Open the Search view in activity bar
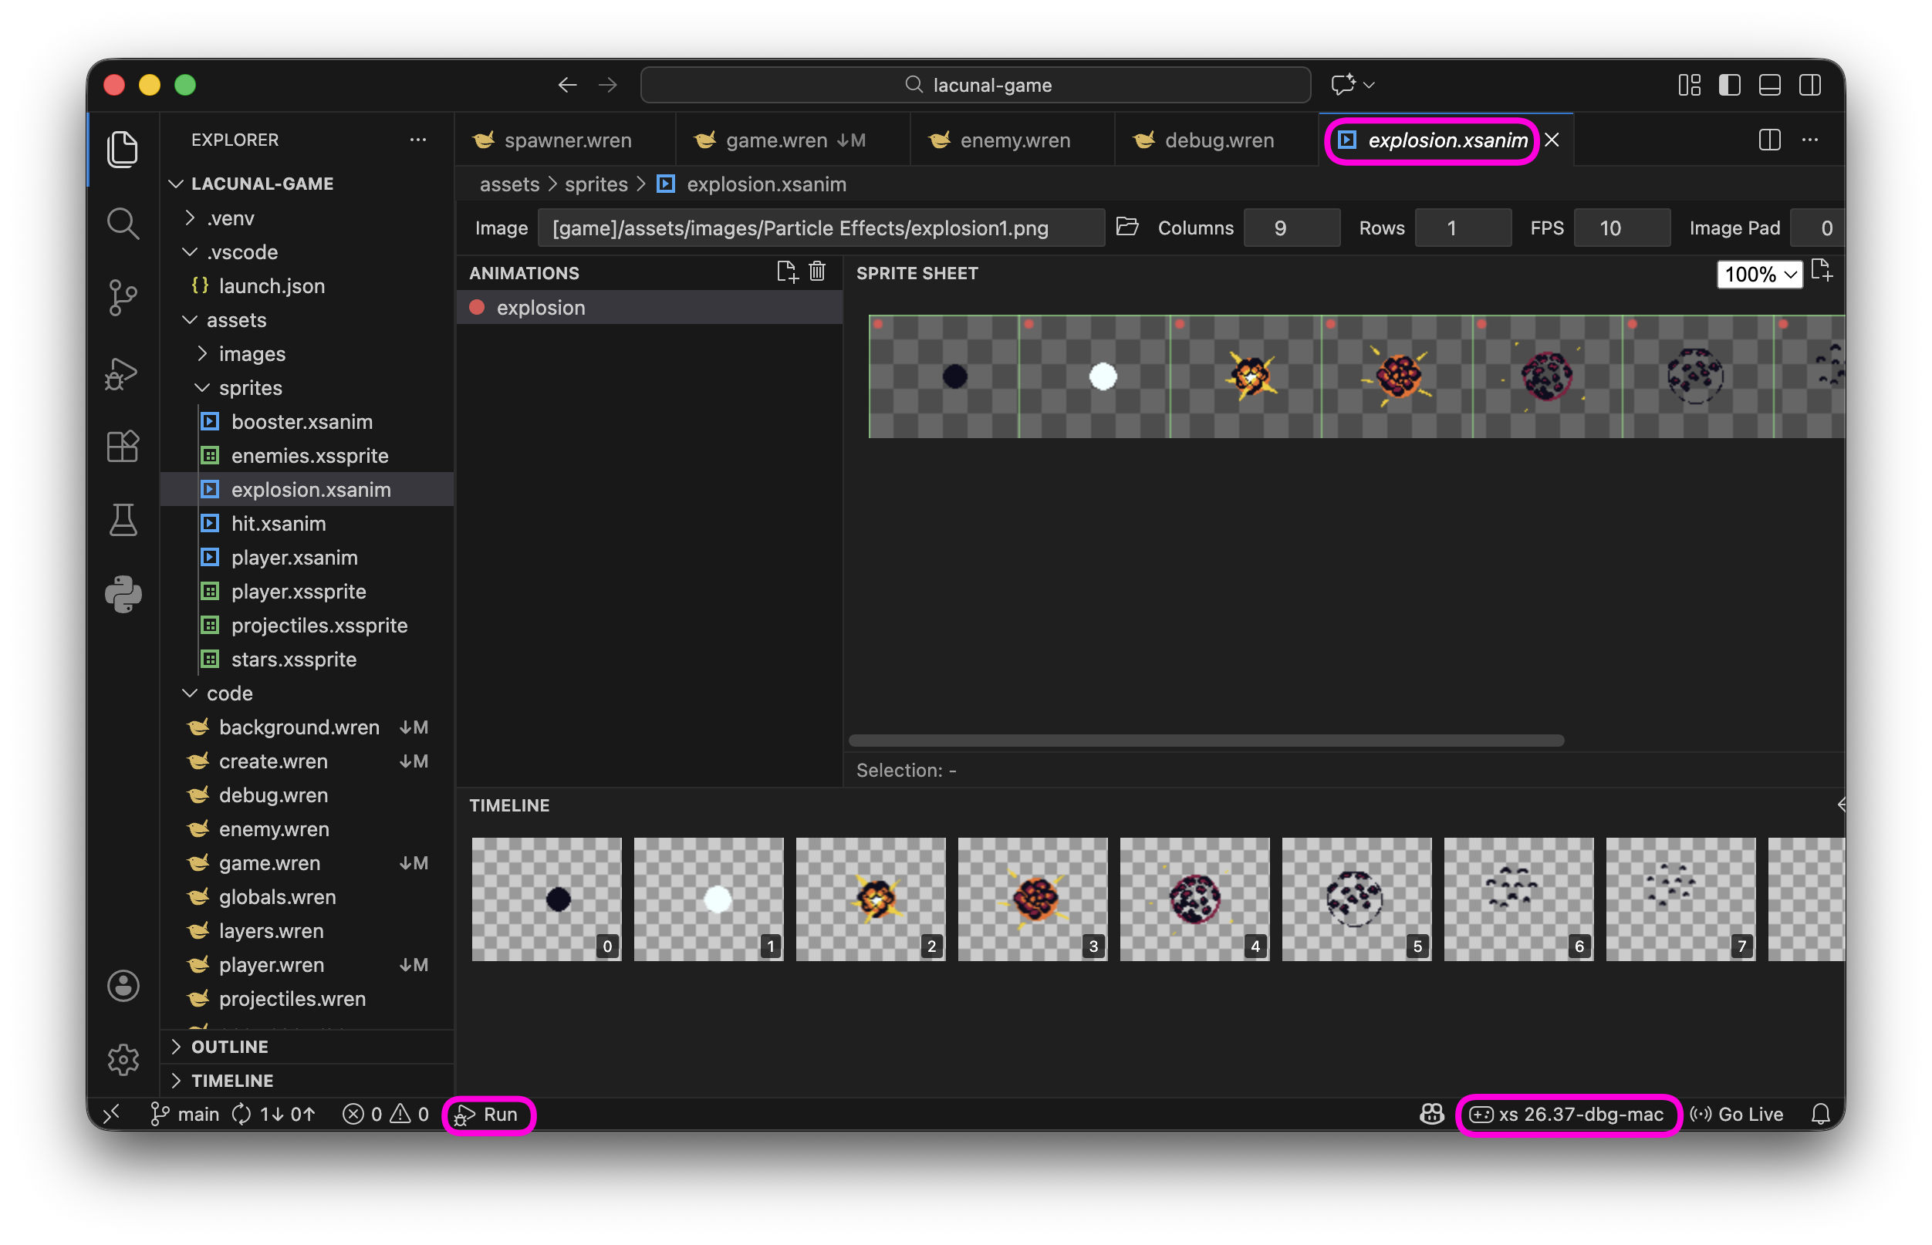The image size is (1932, 1245). coord(123,223)
